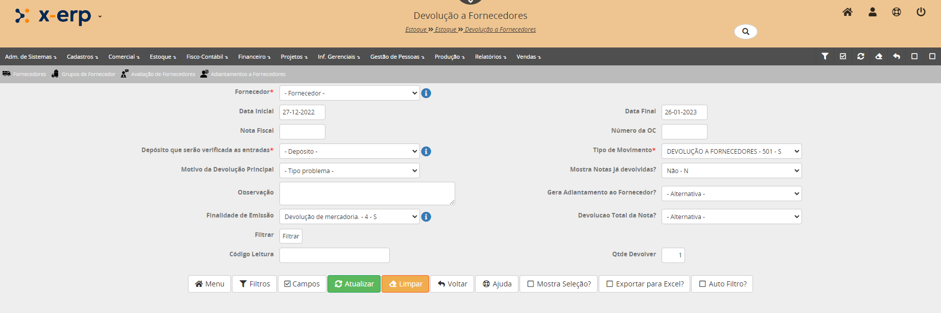Click the Código Leitura input field
This screenshot has width=941, height=313.
(334, 255)
